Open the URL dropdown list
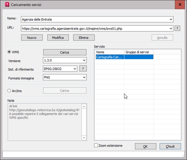The width and height of the screenshot is (187, 160). point(171,28)
